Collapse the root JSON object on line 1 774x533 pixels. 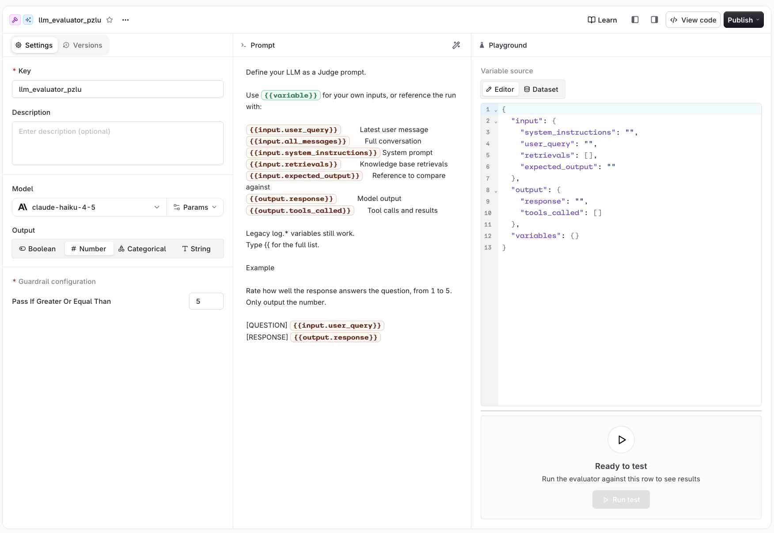click(x=496, y=110)
